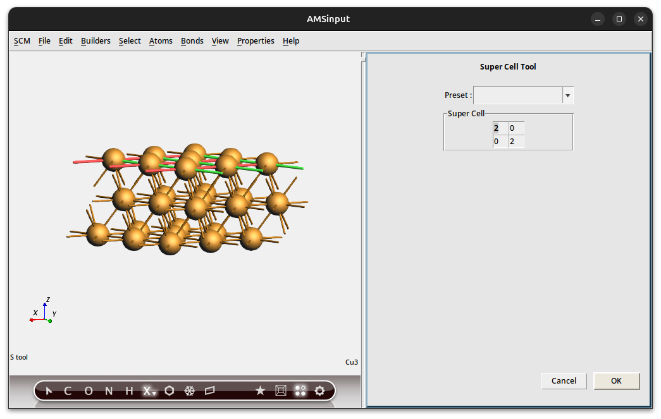This screenshot has width=661, height=419.
Task: Select the lattice plane tool
Action: coord(210,391)
